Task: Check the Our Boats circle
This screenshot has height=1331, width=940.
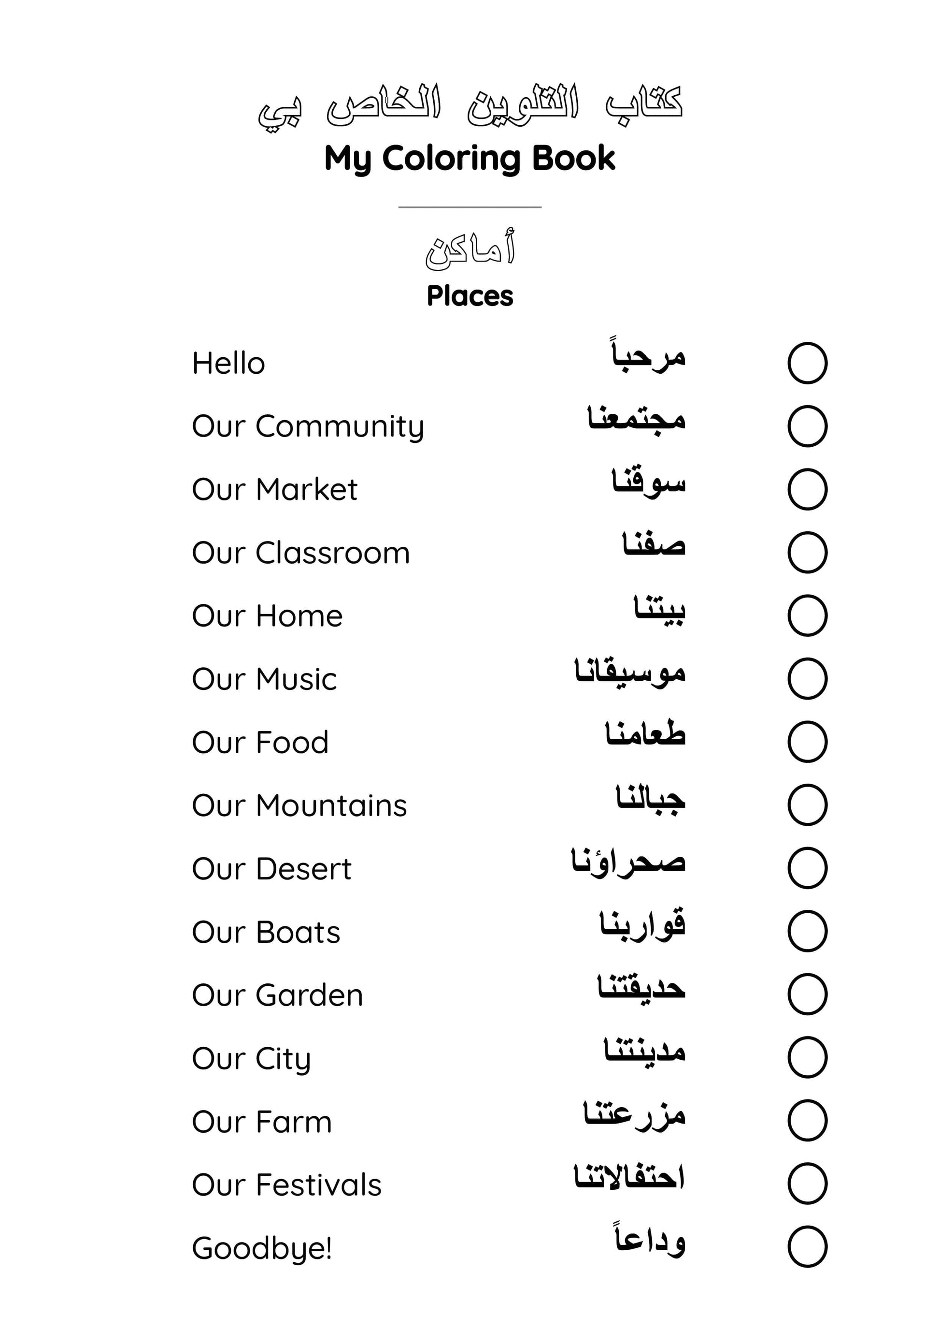Action: point(807,931)
